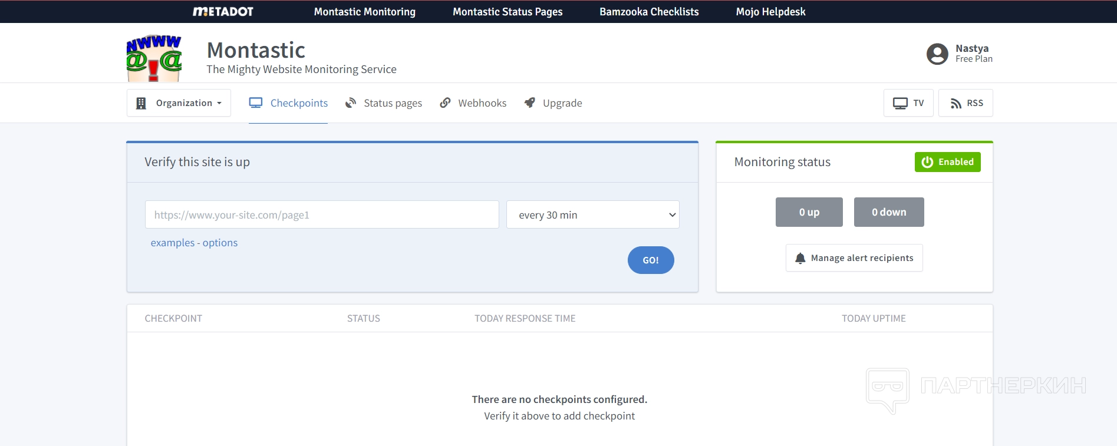Screen dimensions: 1117x446
Task: Switch to the Status pages tab
Action: [x=384, y=103]
